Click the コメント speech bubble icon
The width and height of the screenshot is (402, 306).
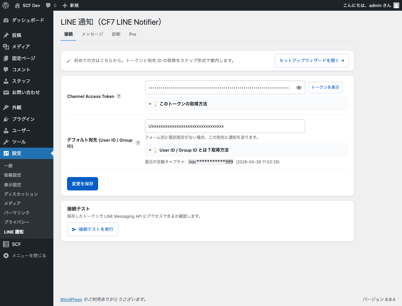coord(6,69)
